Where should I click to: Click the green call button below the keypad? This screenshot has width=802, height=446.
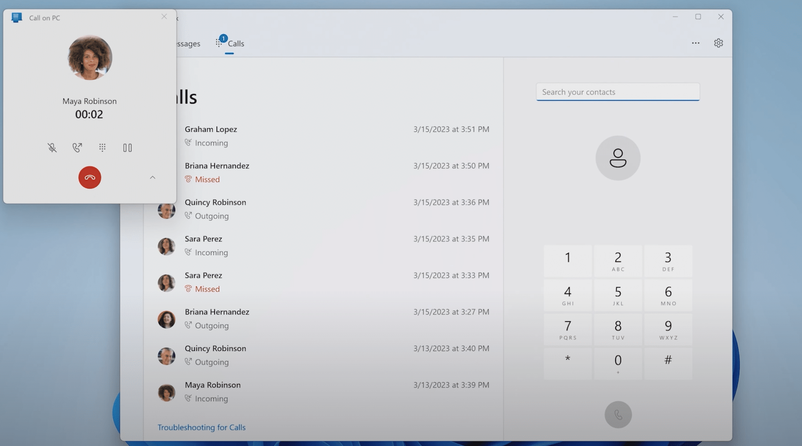(x=618, y=415)
